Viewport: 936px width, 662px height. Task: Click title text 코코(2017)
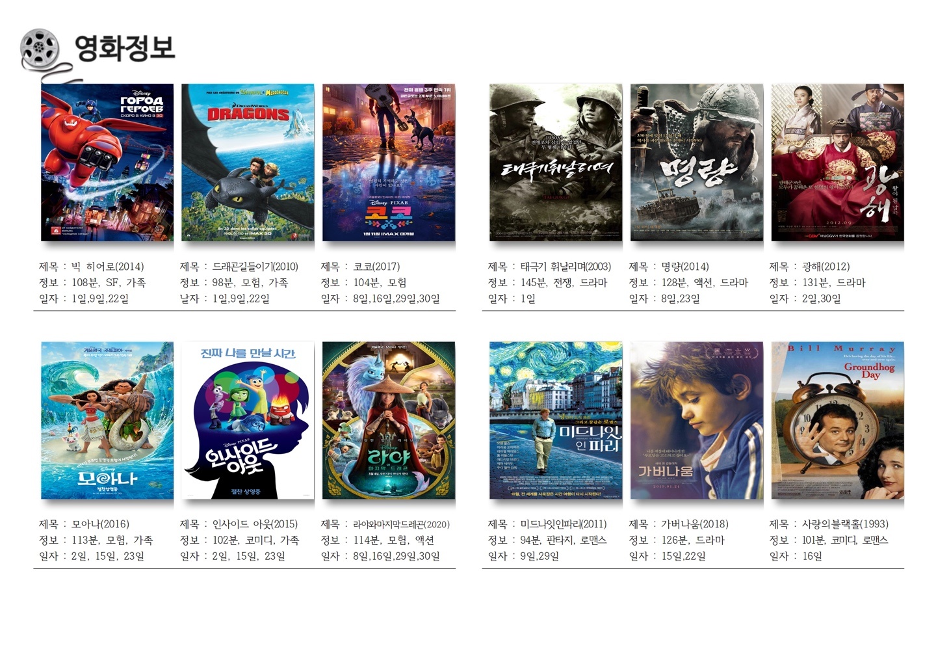click(x=377, y=267)
